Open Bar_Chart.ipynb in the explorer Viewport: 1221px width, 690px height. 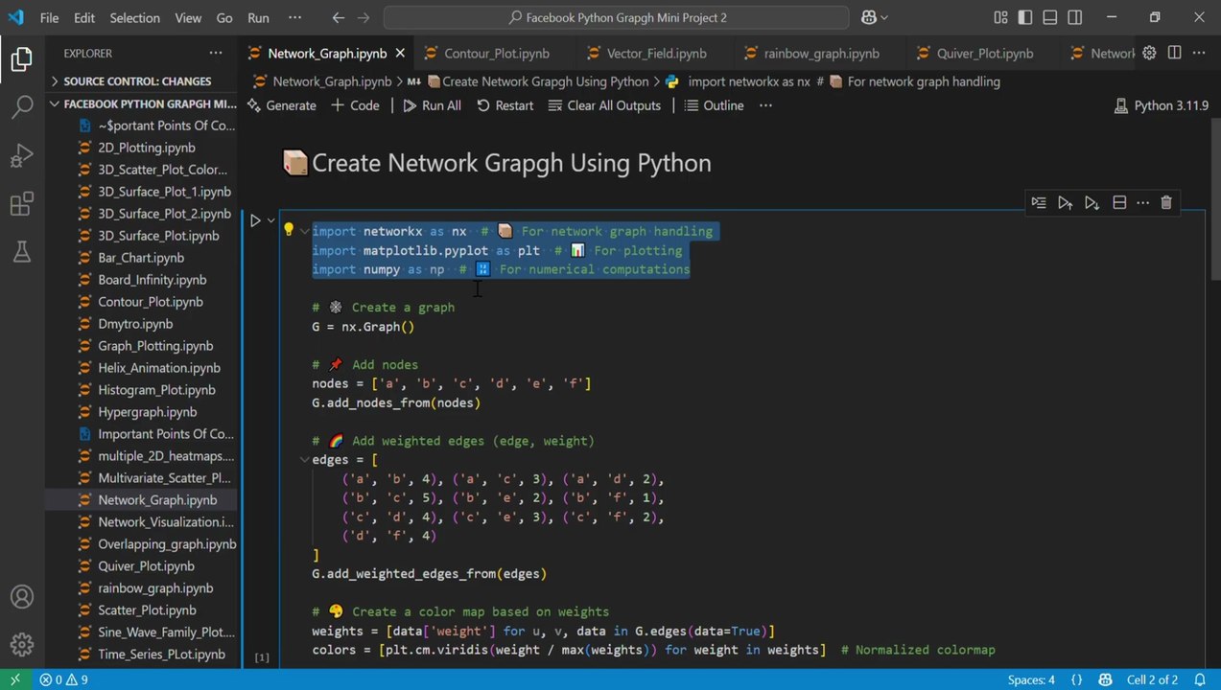[x=141, y=258]
